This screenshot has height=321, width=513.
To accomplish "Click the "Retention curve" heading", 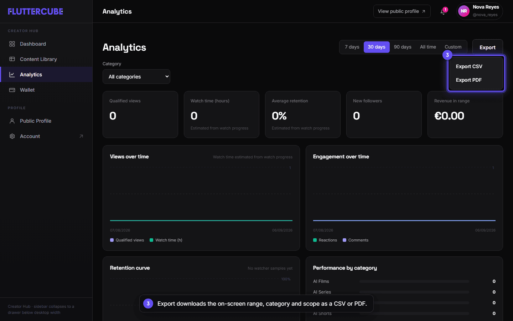I will click(130, 268).
